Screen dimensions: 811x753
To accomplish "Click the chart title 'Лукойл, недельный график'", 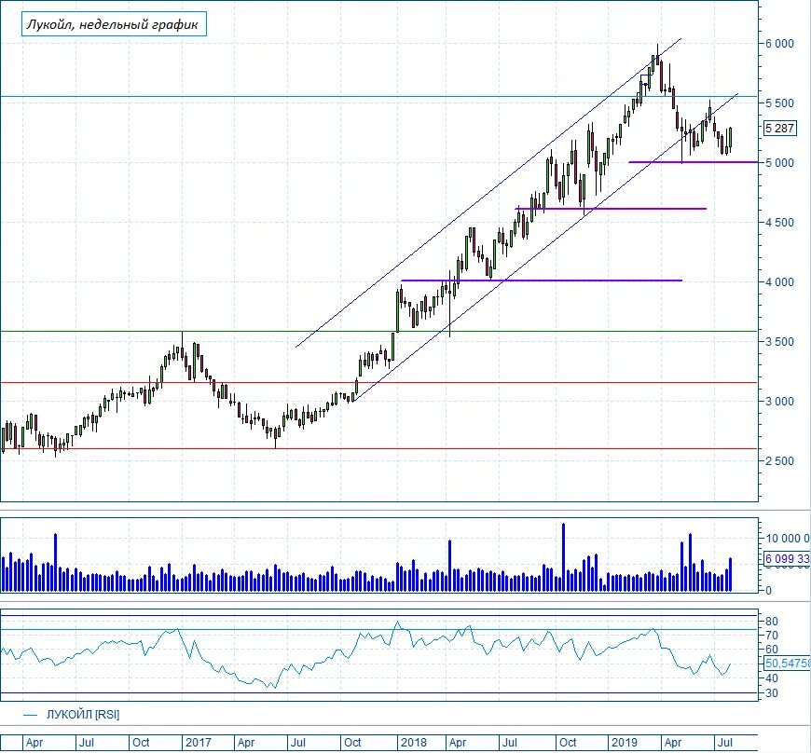I will pyautogui.click(x=114, y=24).
